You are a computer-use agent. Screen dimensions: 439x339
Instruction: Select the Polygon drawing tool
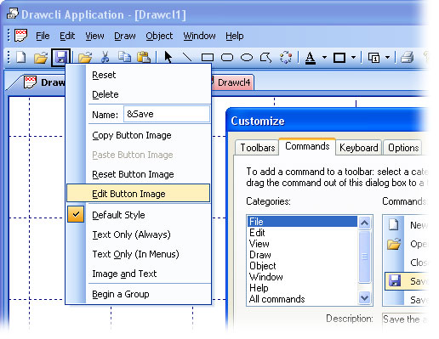[x=266, y=58]
